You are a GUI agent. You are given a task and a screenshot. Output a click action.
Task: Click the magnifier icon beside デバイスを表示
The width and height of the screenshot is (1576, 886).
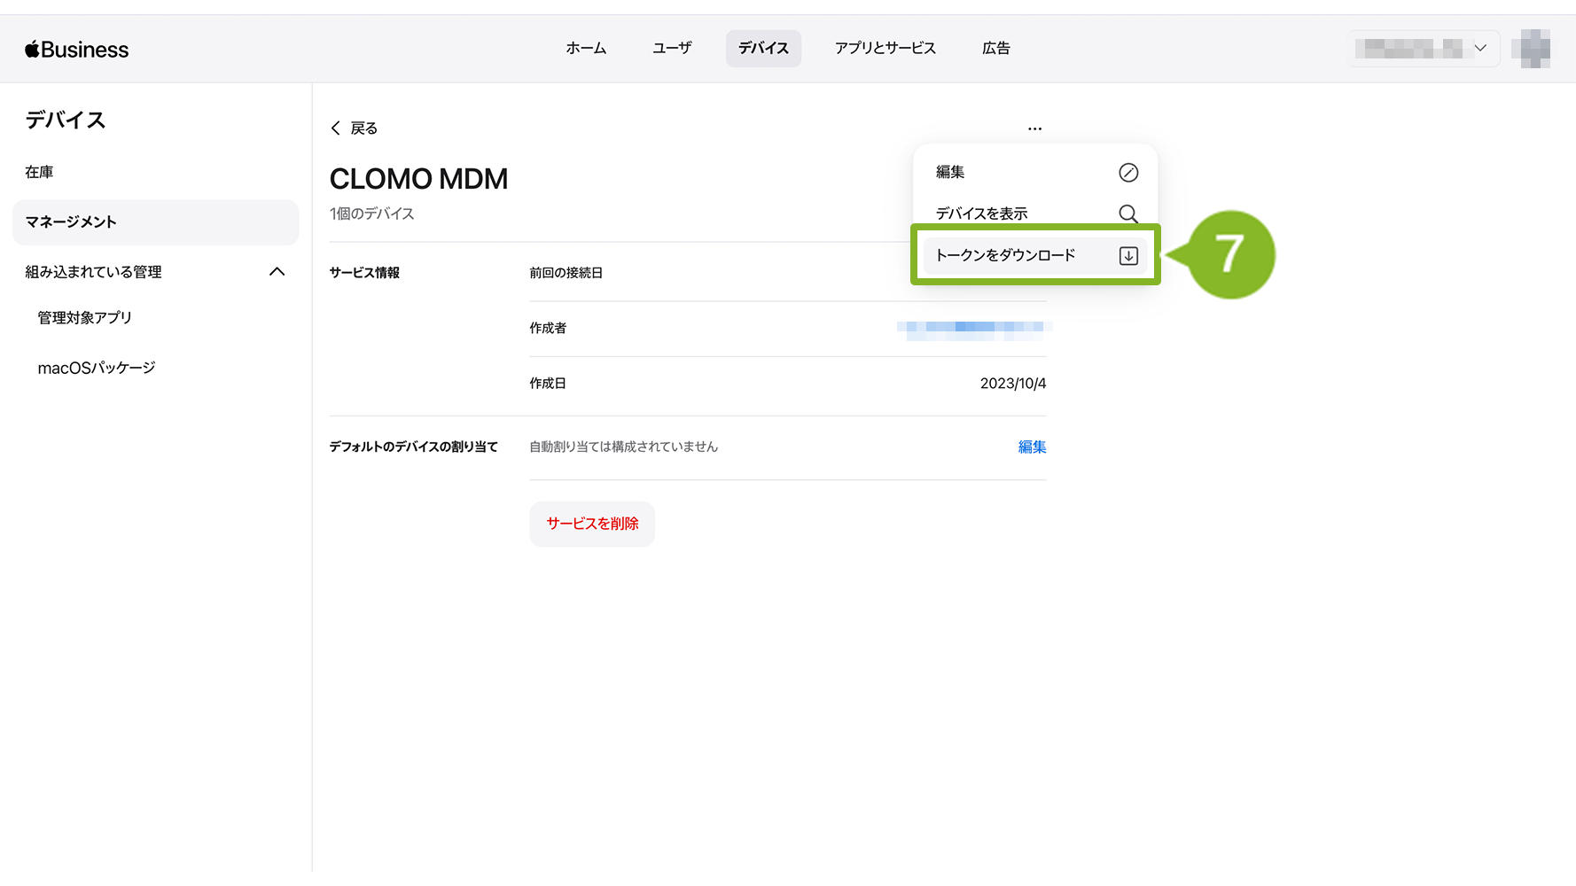pyautogui.click(x=1127, y=214)
